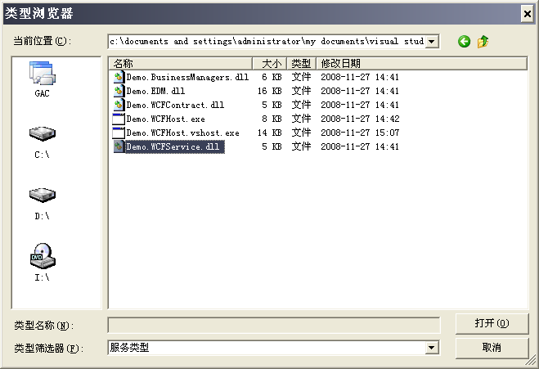Image resolution: width=539 pixels, height=369 pixels.
Task: Click the 服务类型 filter combo box
Action: coord(273,348)
